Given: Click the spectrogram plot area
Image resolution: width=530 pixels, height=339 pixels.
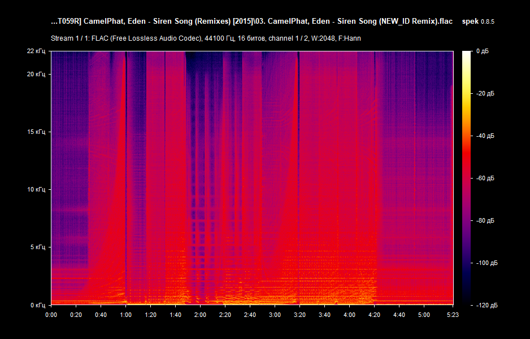Looking at the screenshot, I should [252, 178].
